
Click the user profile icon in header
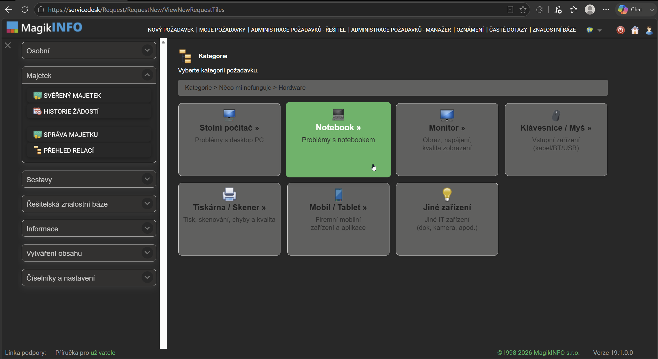pyautogui.click(x=649, y=30)
